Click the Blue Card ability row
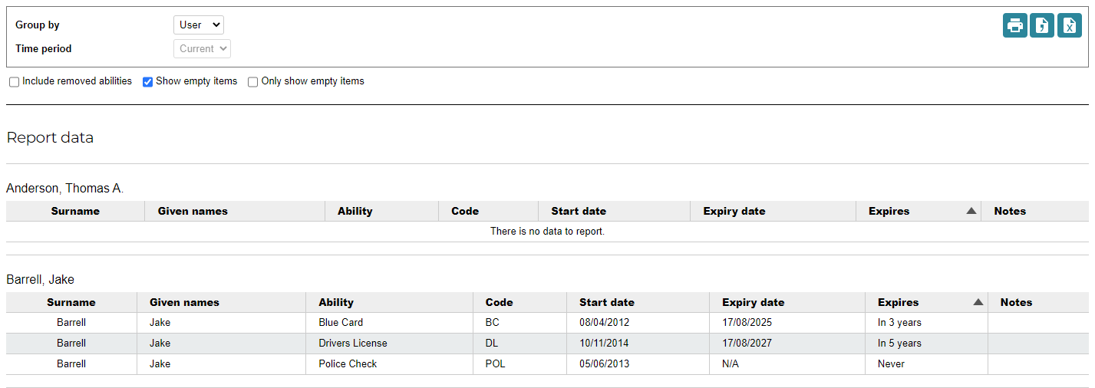Image resolution: width=1095 pixels, height=388 pixels. pyautogui.click(x=341, y=323)
